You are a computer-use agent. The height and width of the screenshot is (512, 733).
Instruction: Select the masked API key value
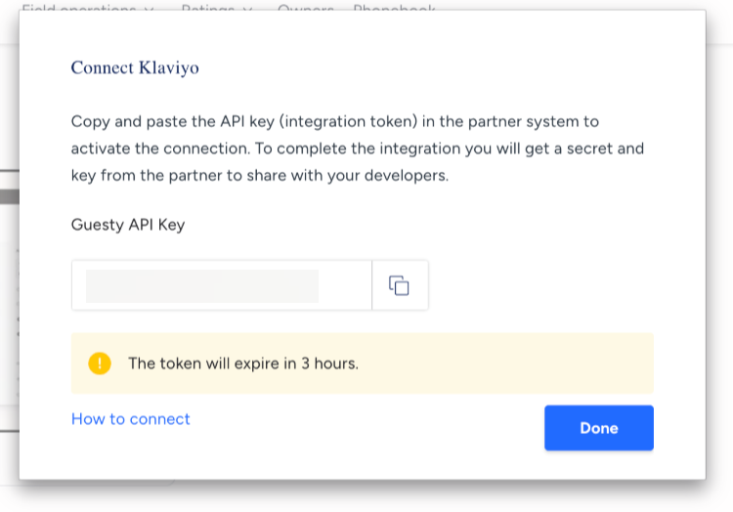(x=202, y=286)
